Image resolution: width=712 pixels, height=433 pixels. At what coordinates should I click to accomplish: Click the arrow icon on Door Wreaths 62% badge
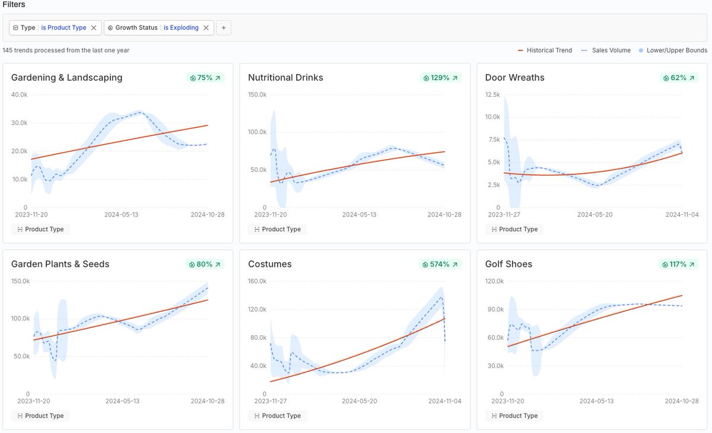click(x=692, y=77)
